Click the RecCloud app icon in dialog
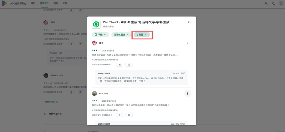This screenshot has width=285, height=132. tap(96, 24)
